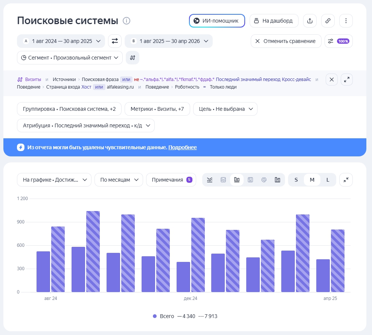This screenshot has height=335, width=372.
Task: Expand the segment conditions panel
Action: pos(347,80)
